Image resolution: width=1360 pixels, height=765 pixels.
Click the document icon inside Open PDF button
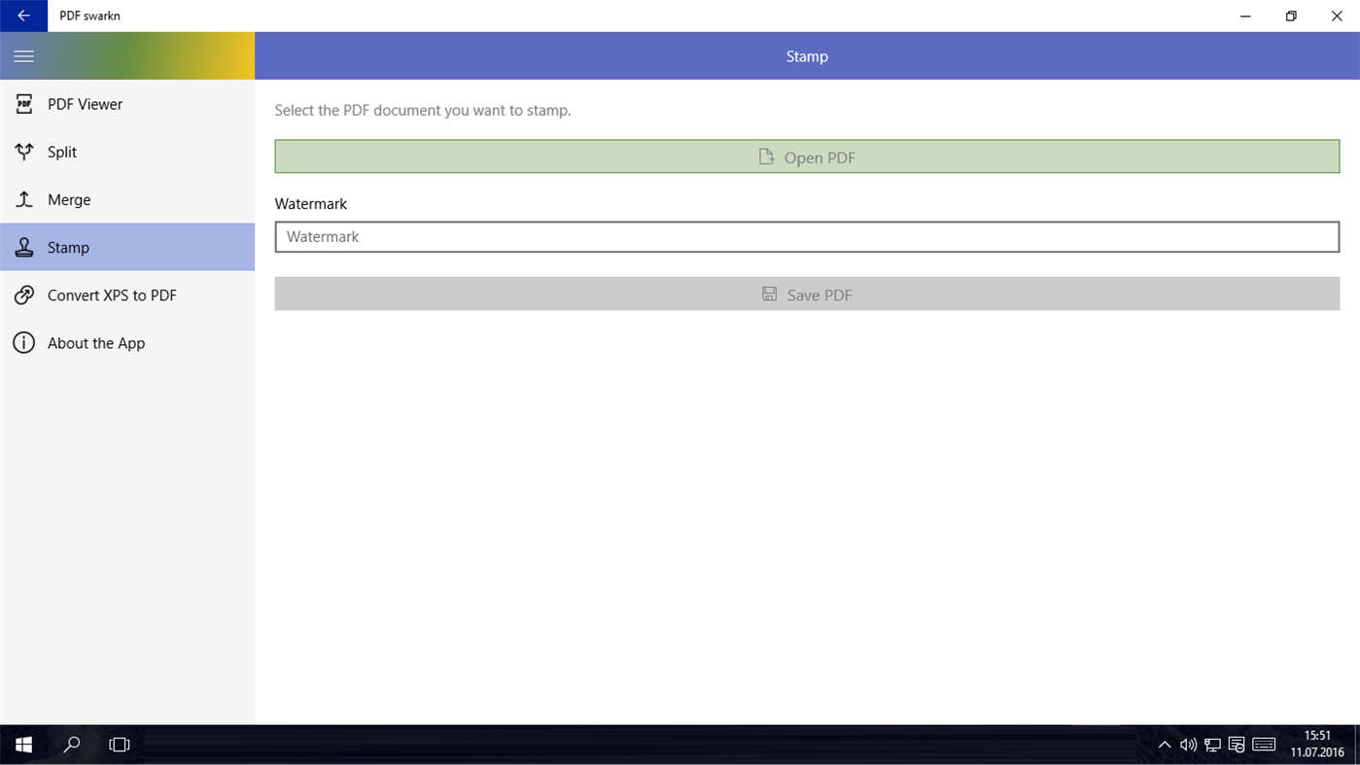766,156
